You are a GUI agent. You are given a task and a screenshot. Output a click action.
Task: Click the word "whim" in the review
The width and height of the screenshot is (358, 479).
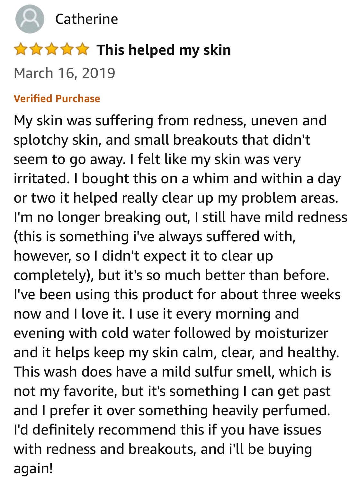pyautogui.click(x=209, y=178)
